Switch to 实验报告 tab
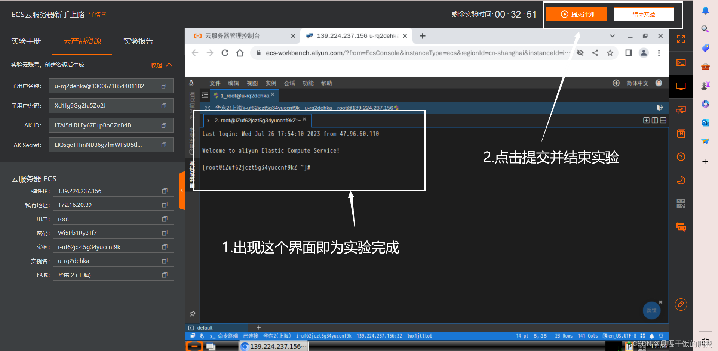Viewport: 718px width, 351px height. point(138,41)
